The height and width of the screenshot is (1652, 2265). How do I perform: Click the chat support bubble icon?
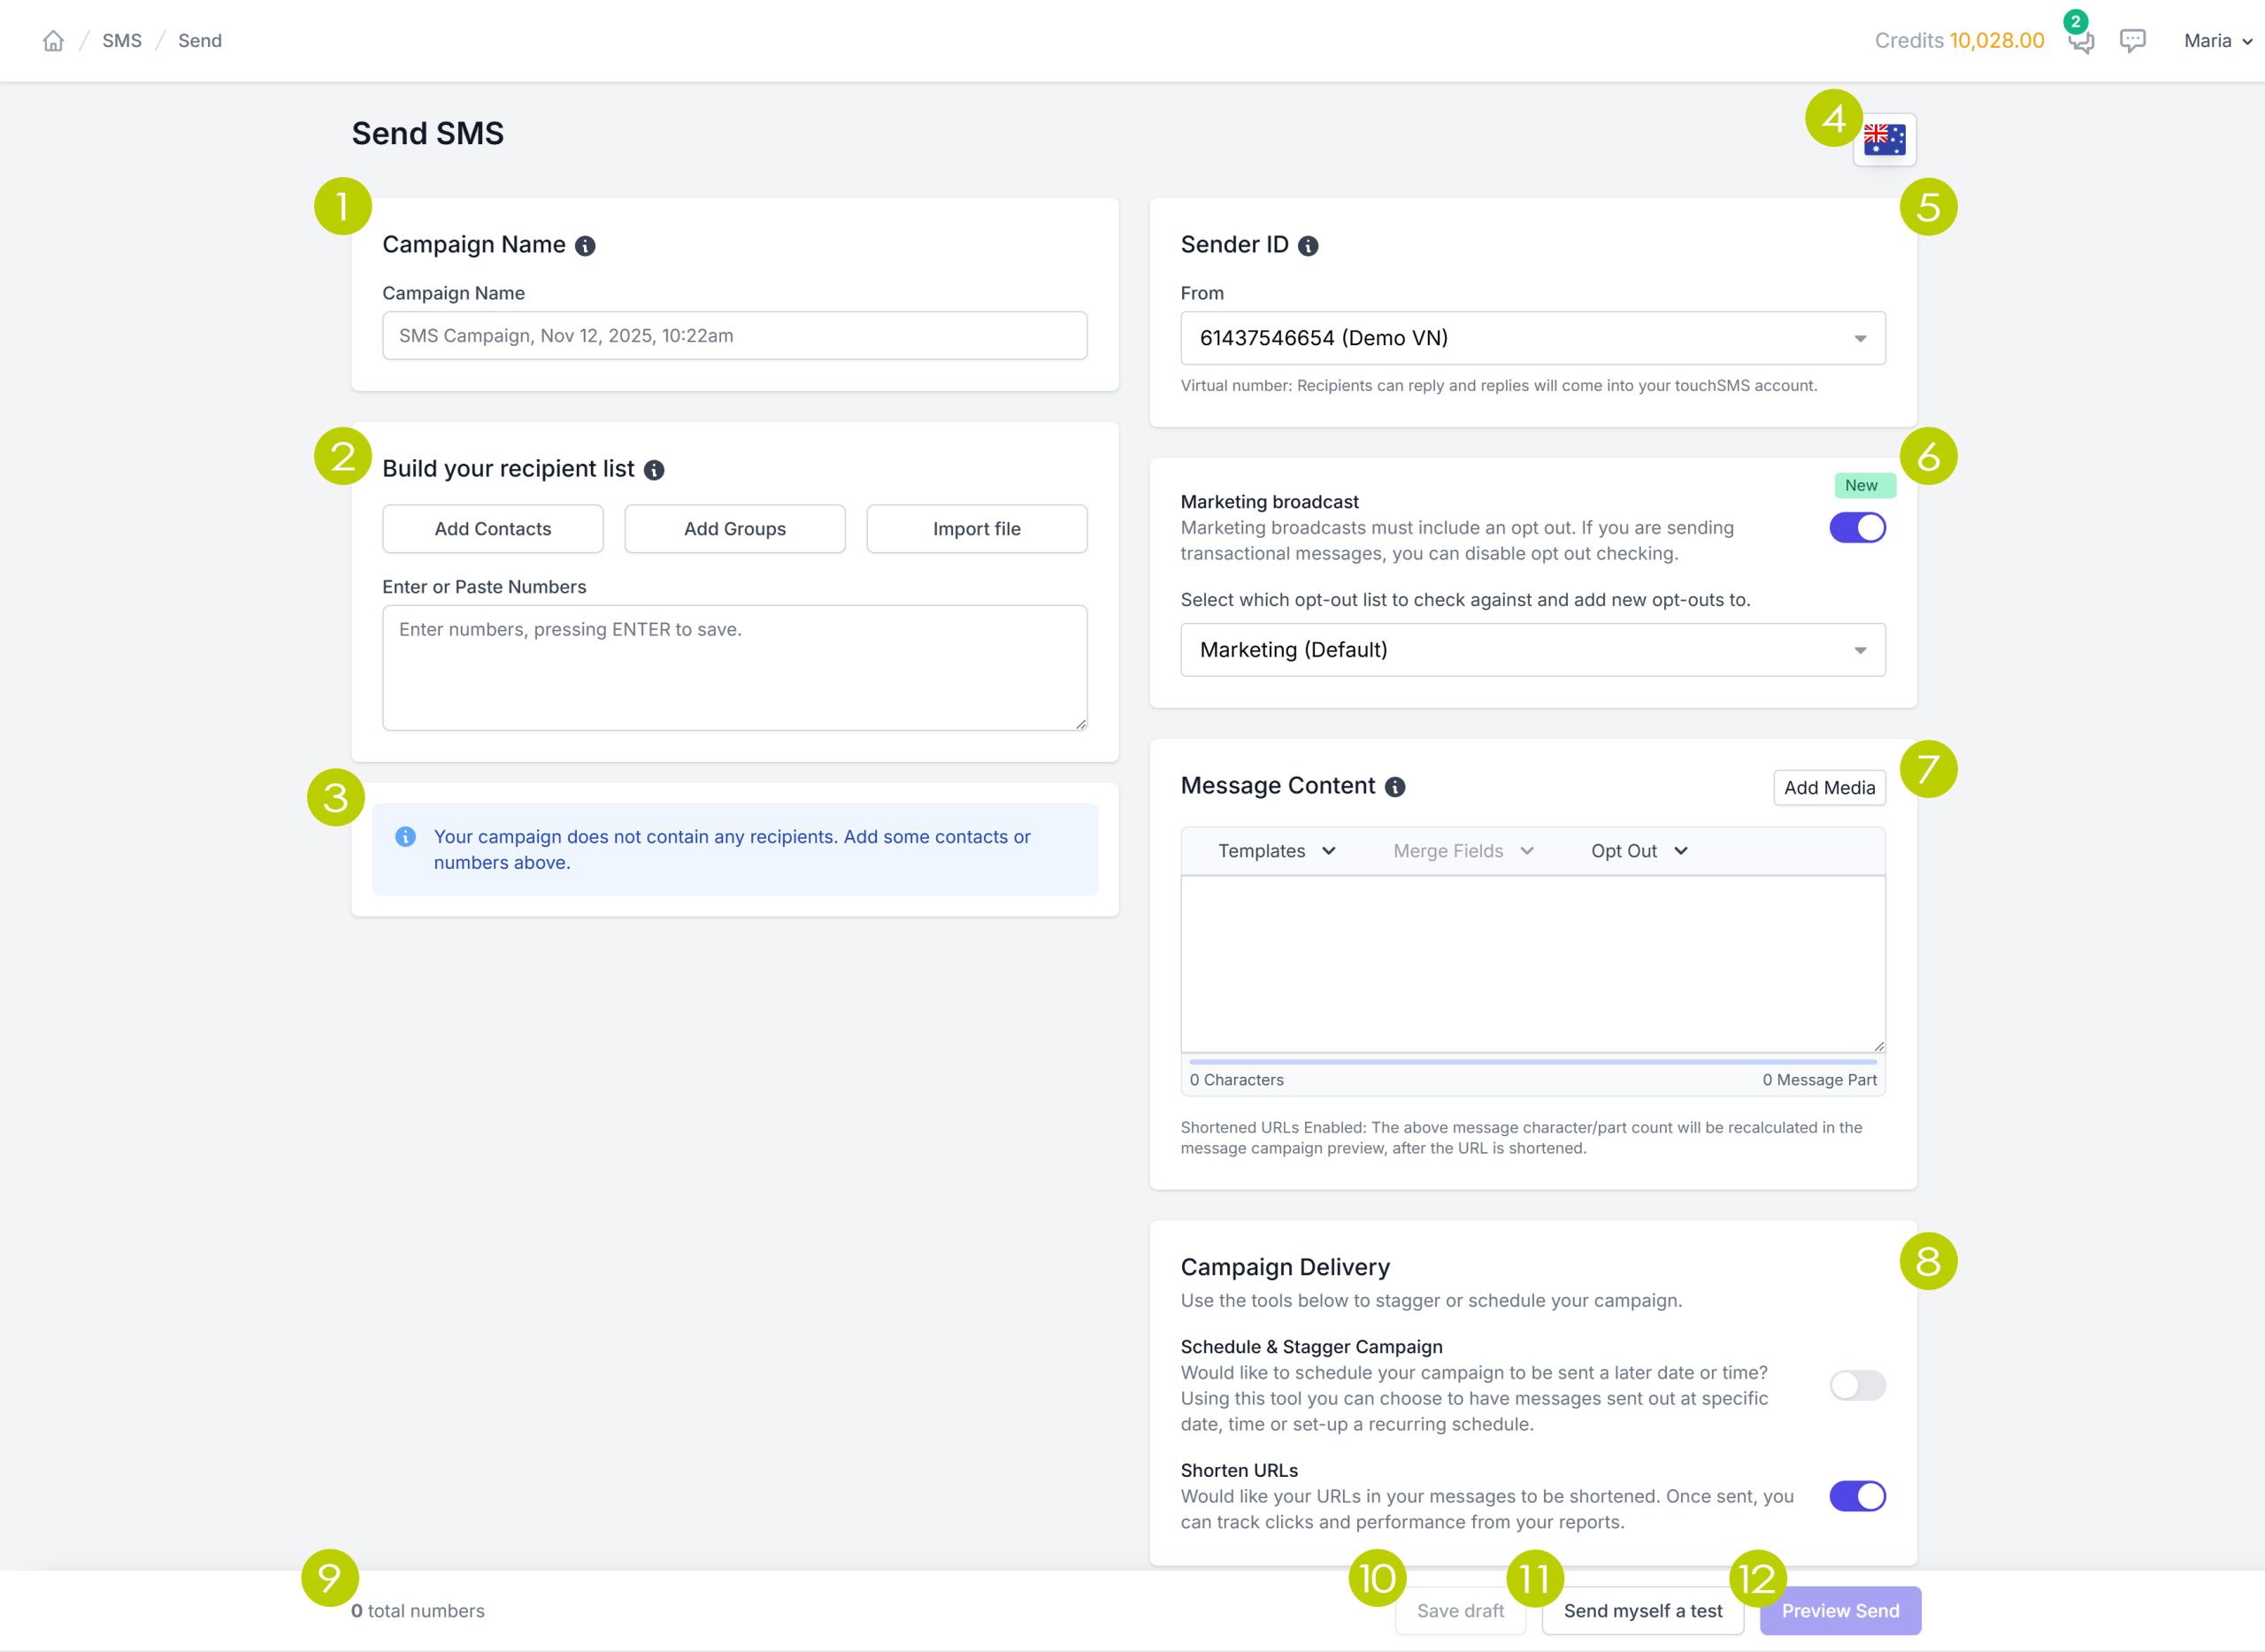2132,41
